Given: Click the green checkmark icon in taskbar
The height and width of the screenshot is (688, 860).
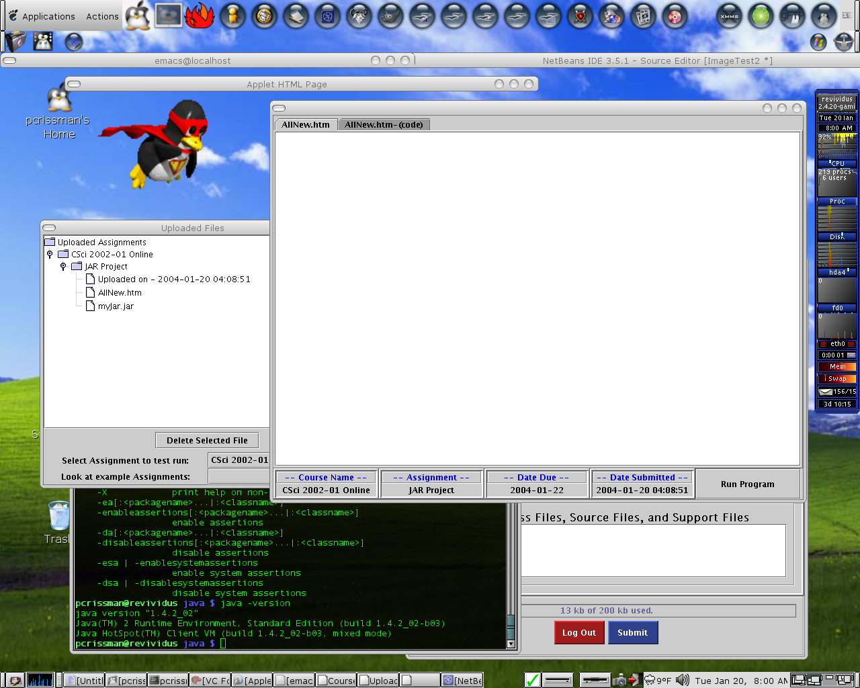Looking at the screenshot, I should (532, 680).
